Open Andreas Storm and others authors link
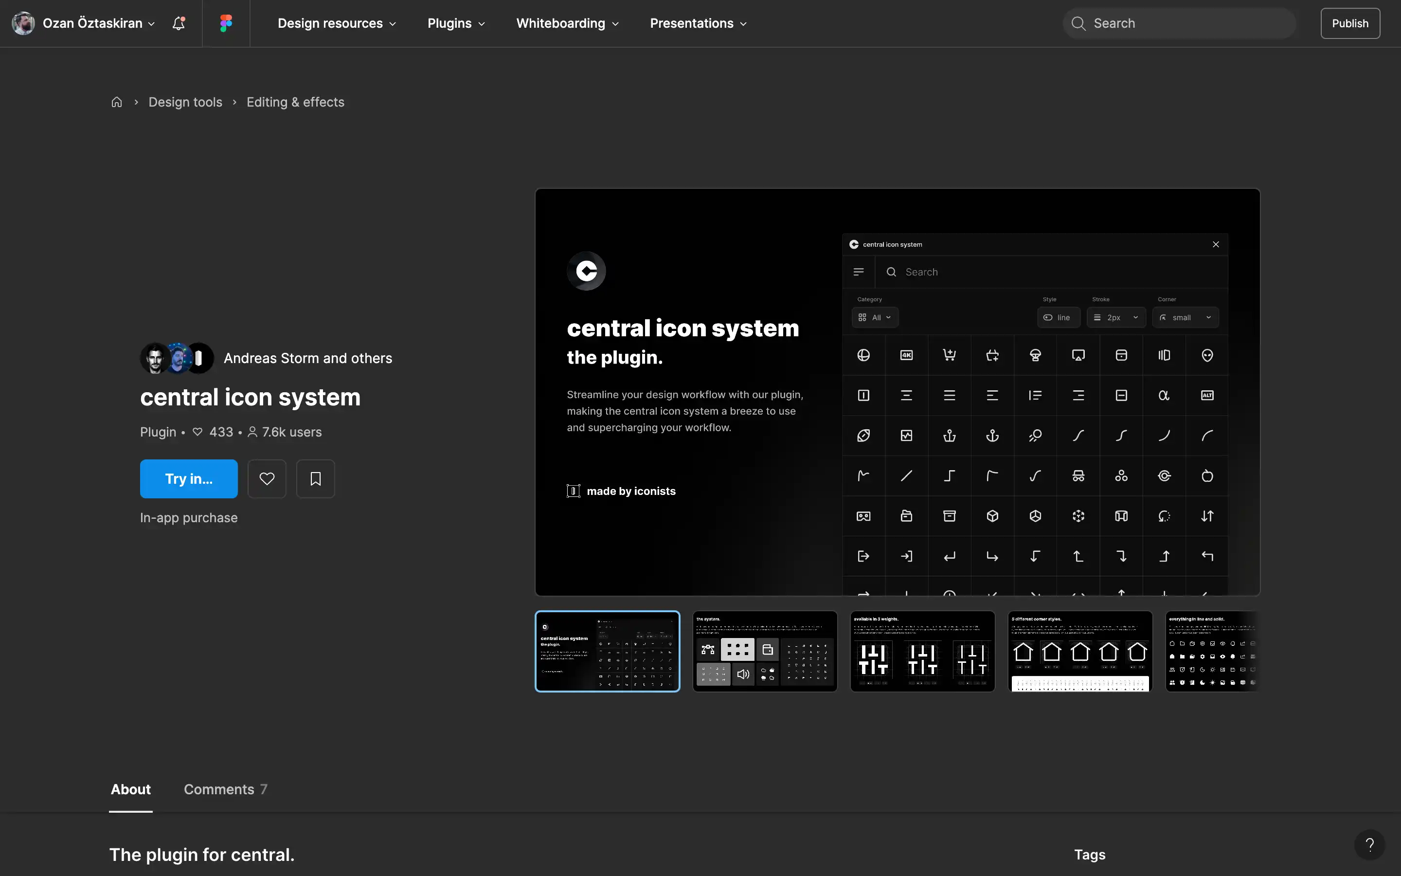Screen dimensions: 1401x876 point(308,358)
